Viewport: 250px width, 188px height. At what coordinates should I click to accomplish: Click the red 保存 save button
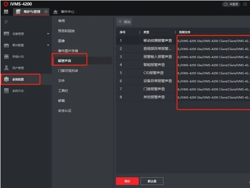(x=127, y=181)
